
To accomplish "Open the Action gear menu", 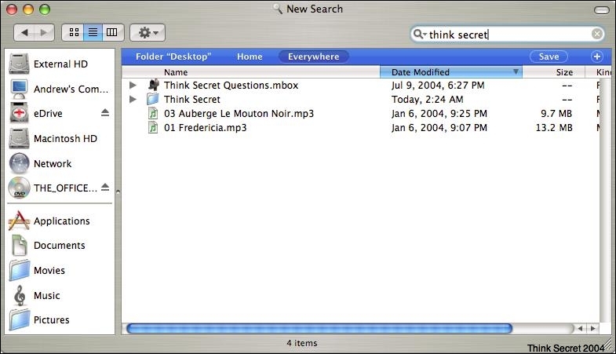I will tap(148, 32).
